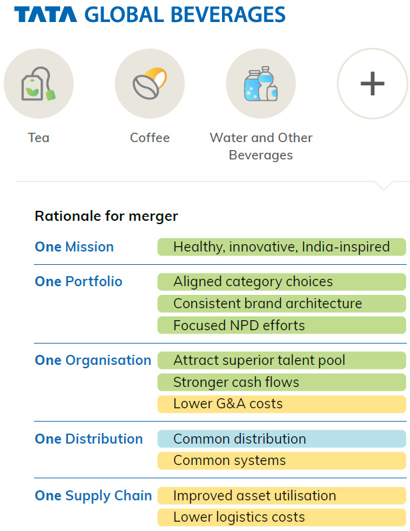Image resolution: width=410 pixels, height=531 pixels.
Task: Click the Tea label text
Action: (x=39, y=138)
